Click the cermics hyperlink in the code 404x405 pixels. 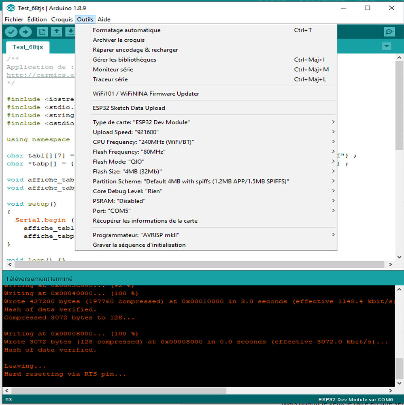pyautogui.click(x=40, y=75)
